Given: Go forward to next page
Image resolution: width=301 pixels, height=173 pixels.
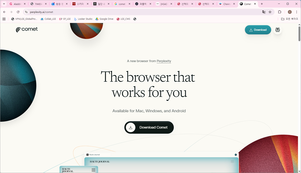Looking at the screenshot, I should (x=11, y=12).
